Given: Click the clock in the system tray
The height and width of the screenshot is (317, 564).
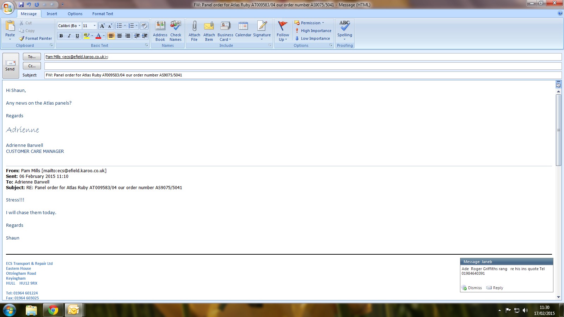Looking at the screenshot, I should coord(544,310).
